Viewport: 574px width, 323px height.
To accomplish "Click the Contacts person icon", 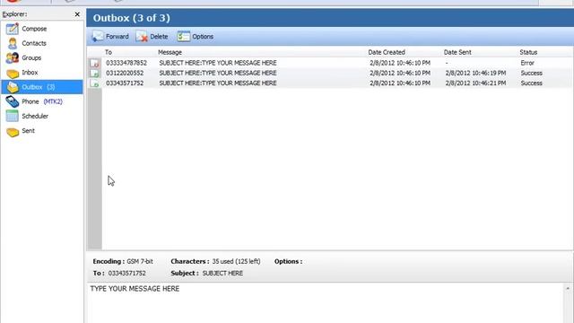I will coord(12,43).
